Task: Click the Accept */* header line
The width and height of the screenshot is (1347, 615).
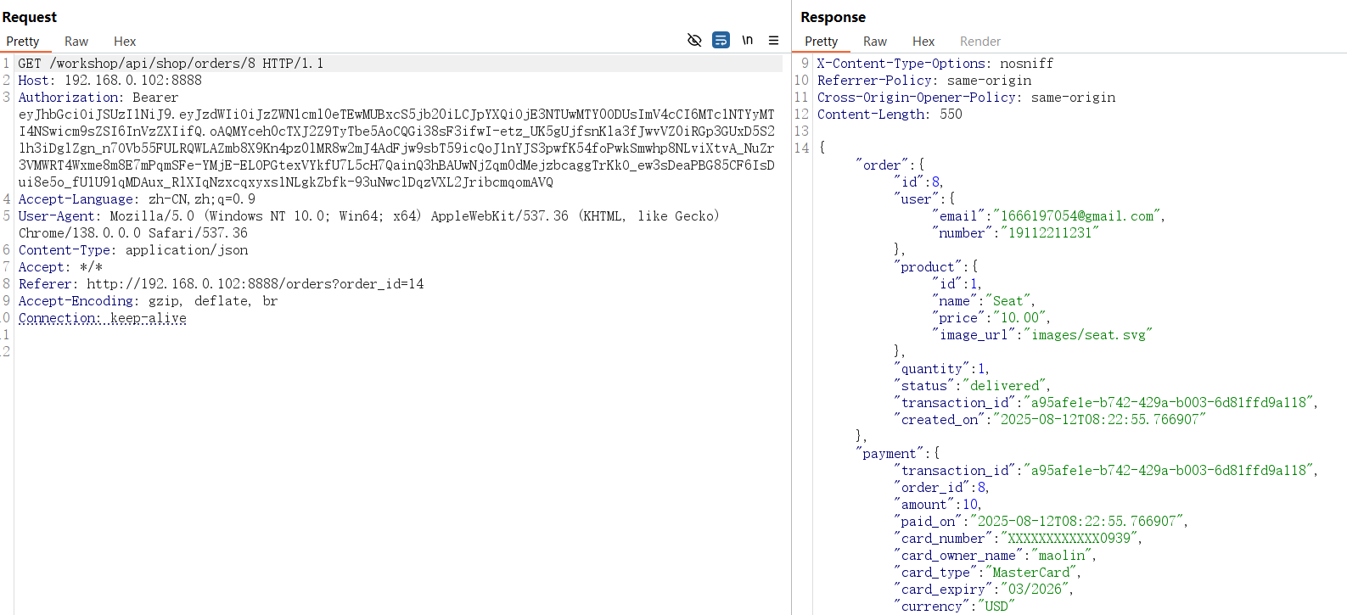Action: (60, 267)
